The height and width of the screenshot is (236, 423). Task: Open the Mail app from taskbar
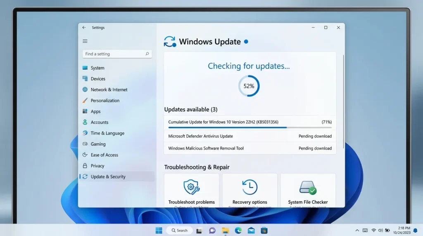(251, 231)
